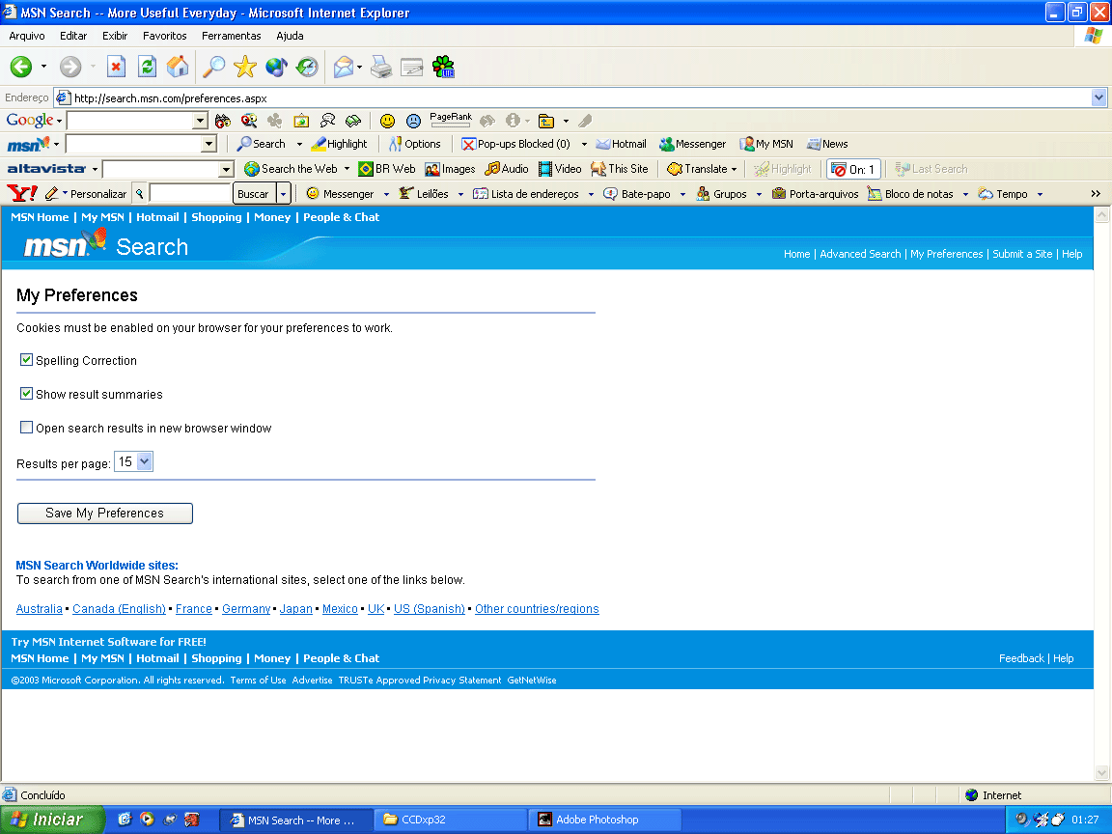
Task: Go back with the green Back arrow
Action: pyautogui.click(x=21, y=67)
